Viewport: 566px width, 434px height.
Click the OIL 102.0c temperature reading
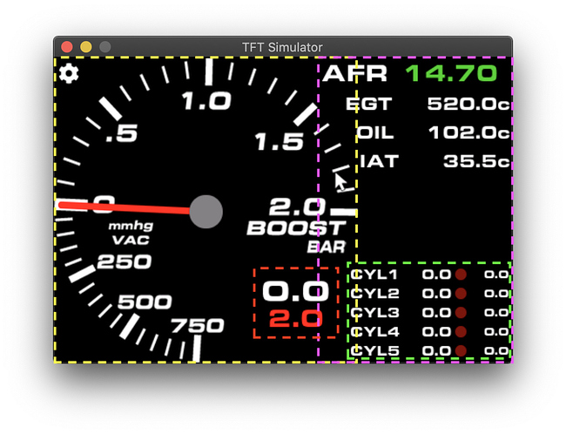pyautogui.click(x=469, y=132)
